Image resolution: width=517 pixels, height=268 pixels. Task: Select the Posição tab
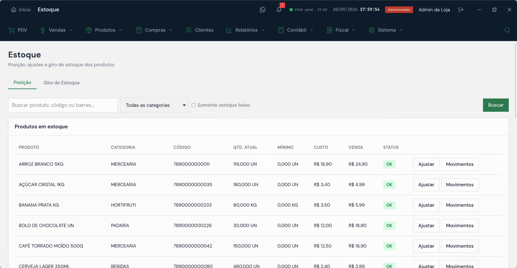pos(22,82)
